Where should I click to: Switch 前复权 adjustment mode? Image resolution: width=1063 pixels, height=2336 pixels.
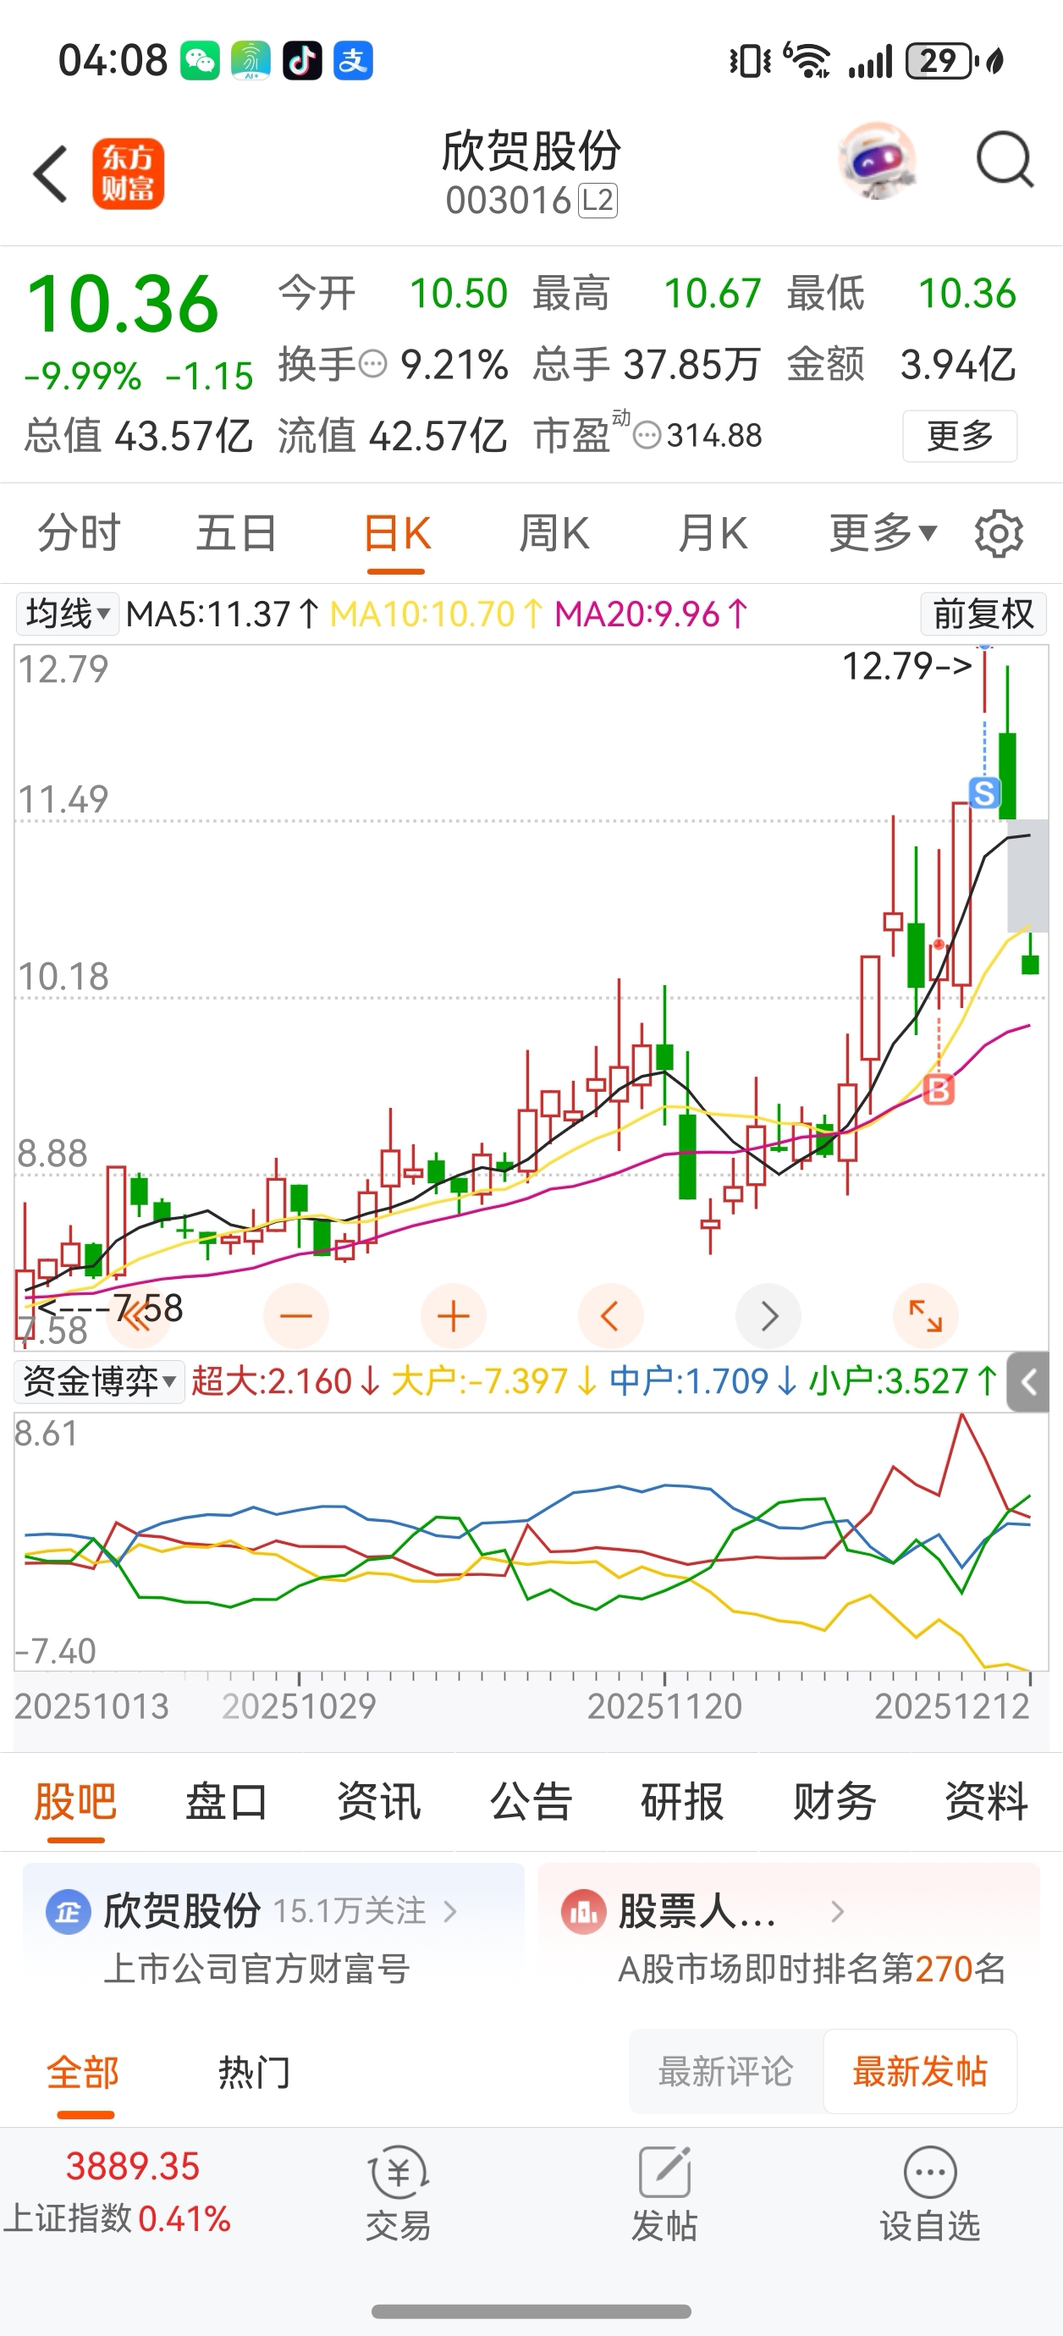click(x=983, y=614)
